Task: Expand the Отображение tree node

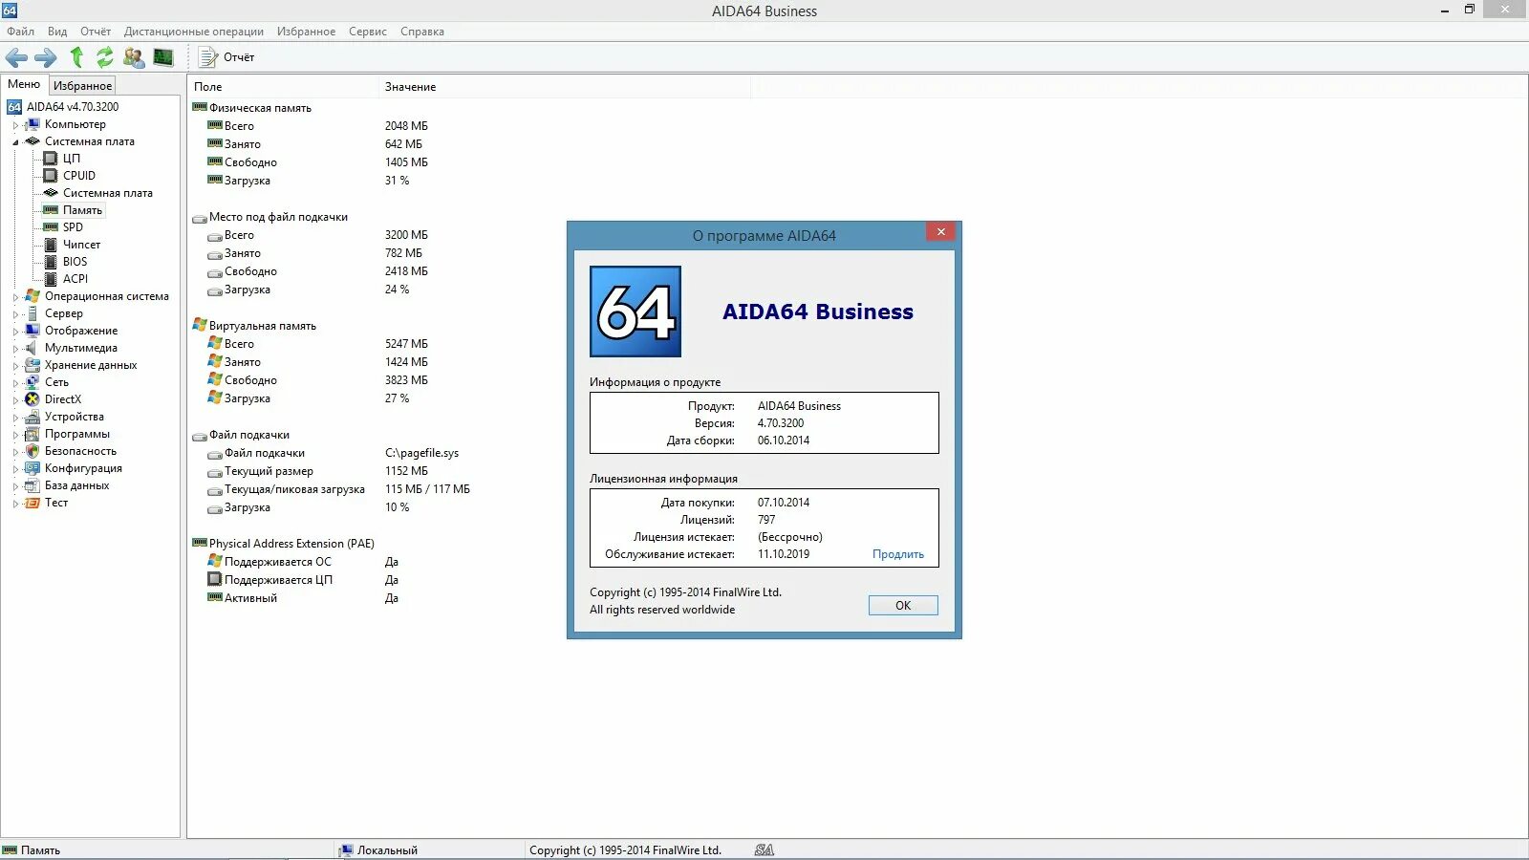Action: [x=15, y=332]
